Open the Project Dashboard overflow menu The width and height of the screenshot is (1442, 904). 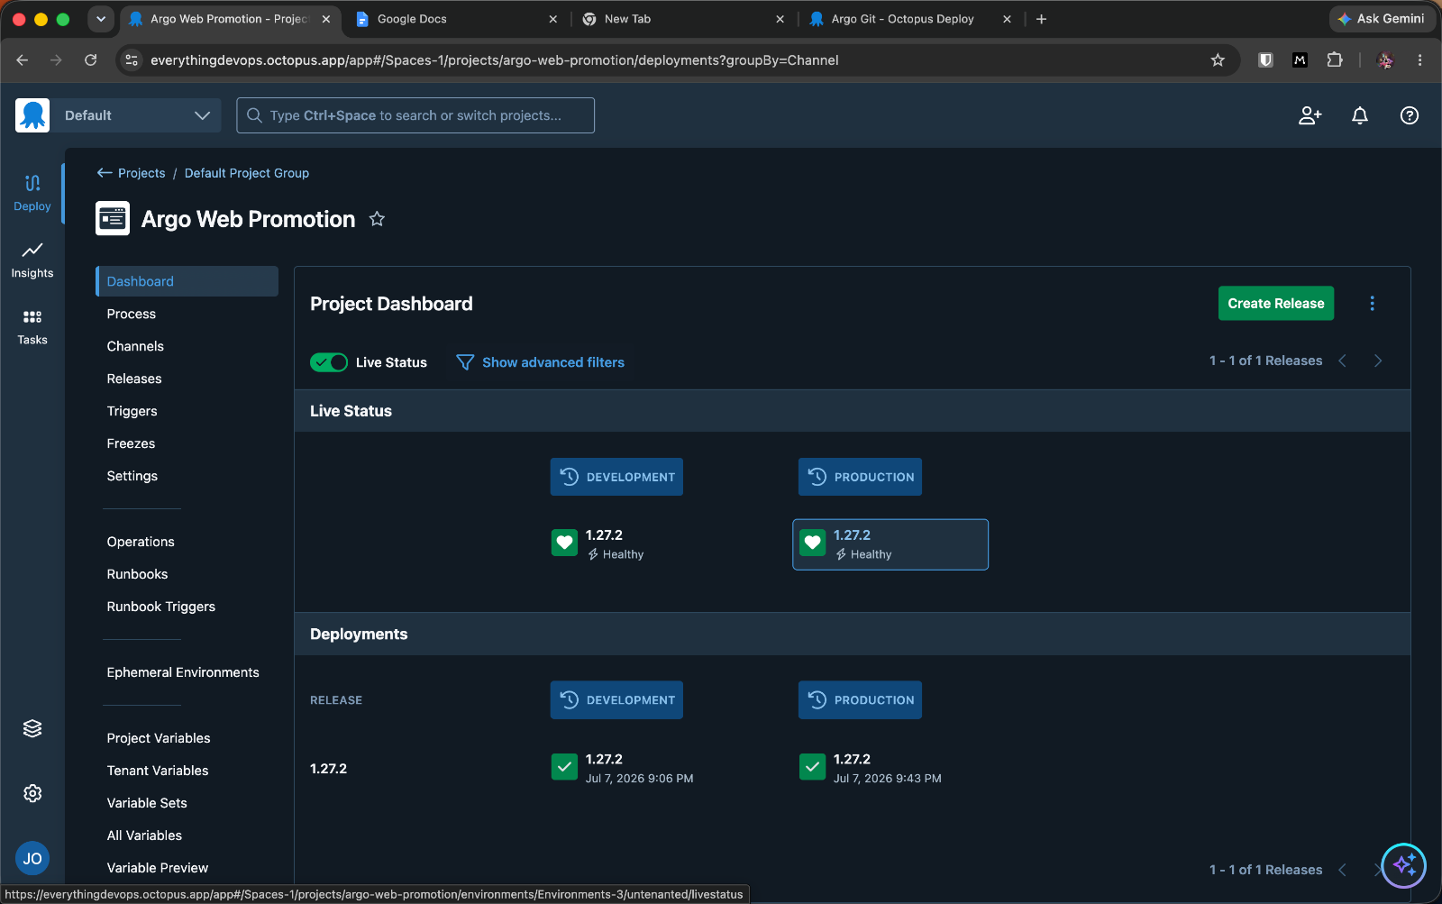point(1373,304)
